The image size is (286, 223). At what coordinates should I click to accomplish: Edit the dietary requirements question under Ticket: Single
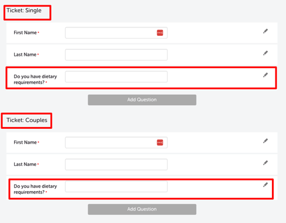point(265,75)
